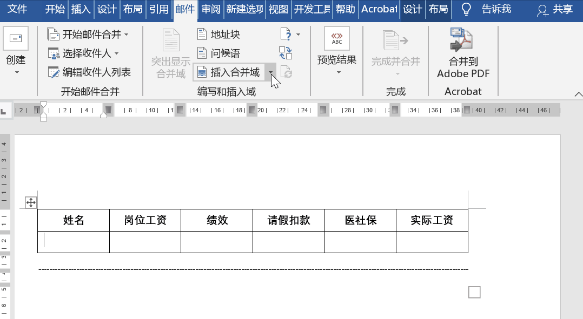Switch to 帮助 tab
Viewport: 583px width, 319px height.
click(346, 9)
